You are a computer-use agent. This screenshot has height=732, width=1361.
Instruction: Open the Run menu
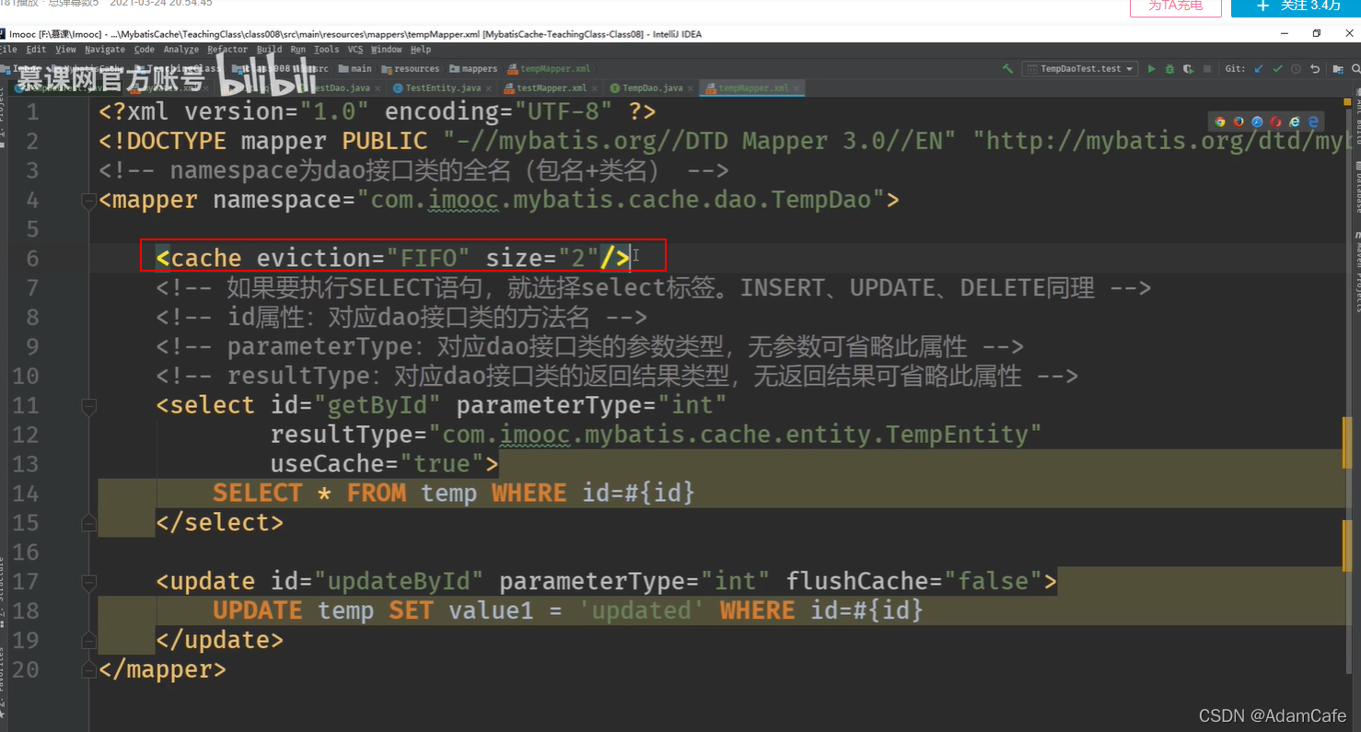pyautogui.click(x=298, y=50)
